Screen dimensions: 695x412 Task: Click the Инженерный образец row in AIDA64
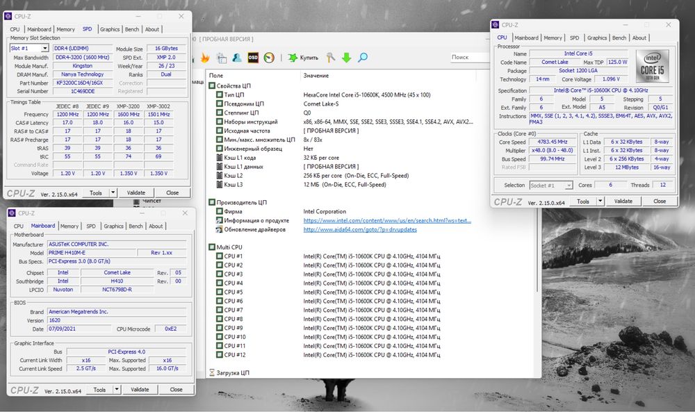point(341,149)
